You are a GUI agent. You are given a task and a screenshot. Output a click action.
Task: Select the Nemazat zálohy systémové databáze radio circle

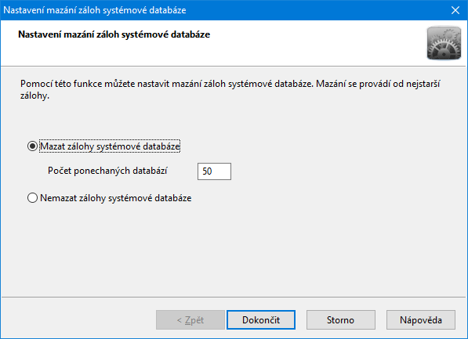tap(32, 197)
